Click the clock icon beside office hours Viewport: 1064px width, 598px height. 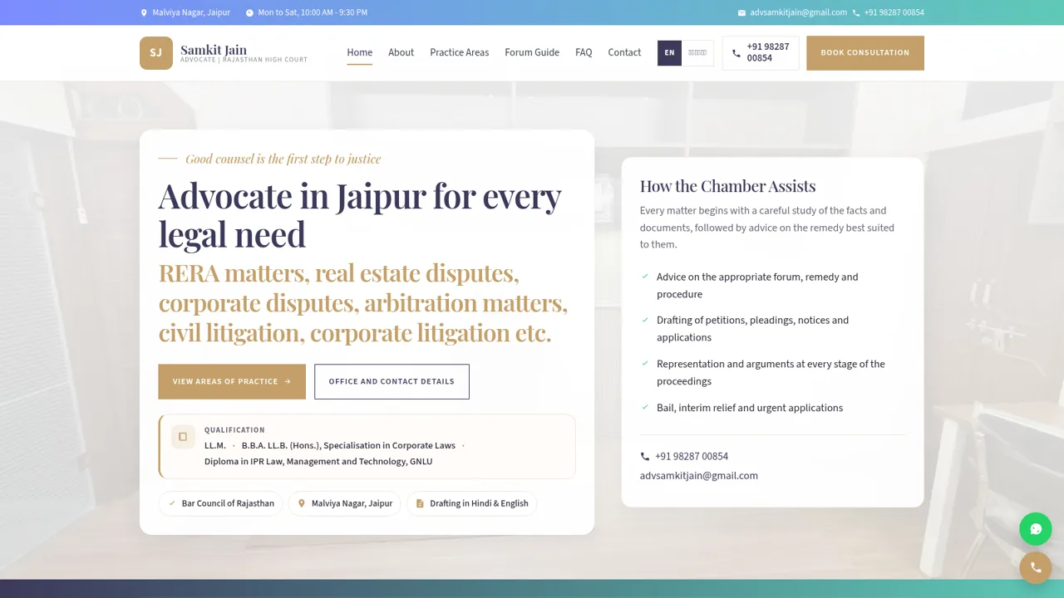(249, 12)
